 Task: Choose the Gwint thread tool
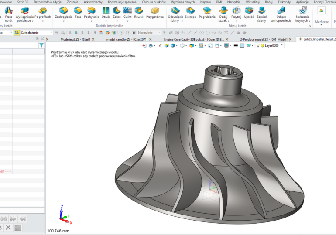127,12
